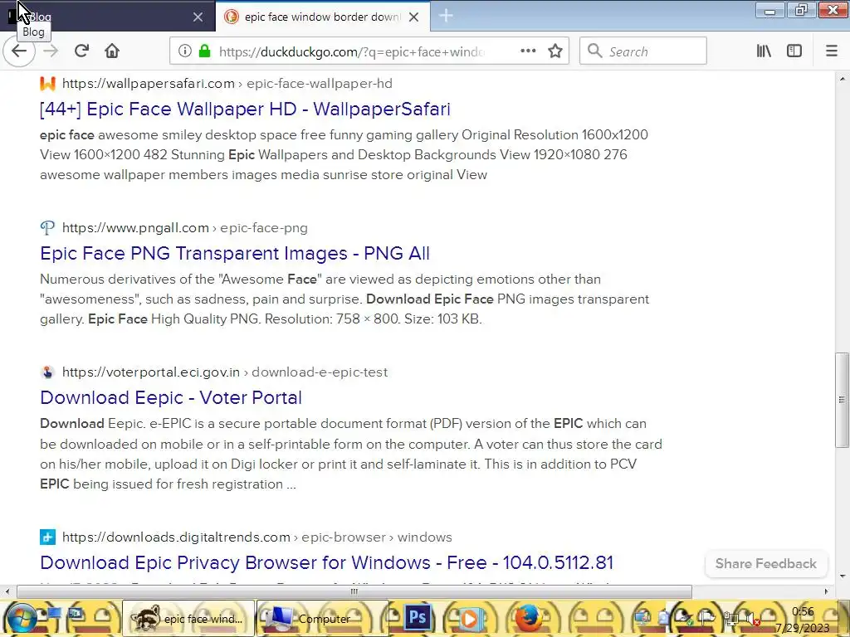Screen dimensions: 850x637
Task: Click the green secure connection padlock
Action: tap(204, 51)
